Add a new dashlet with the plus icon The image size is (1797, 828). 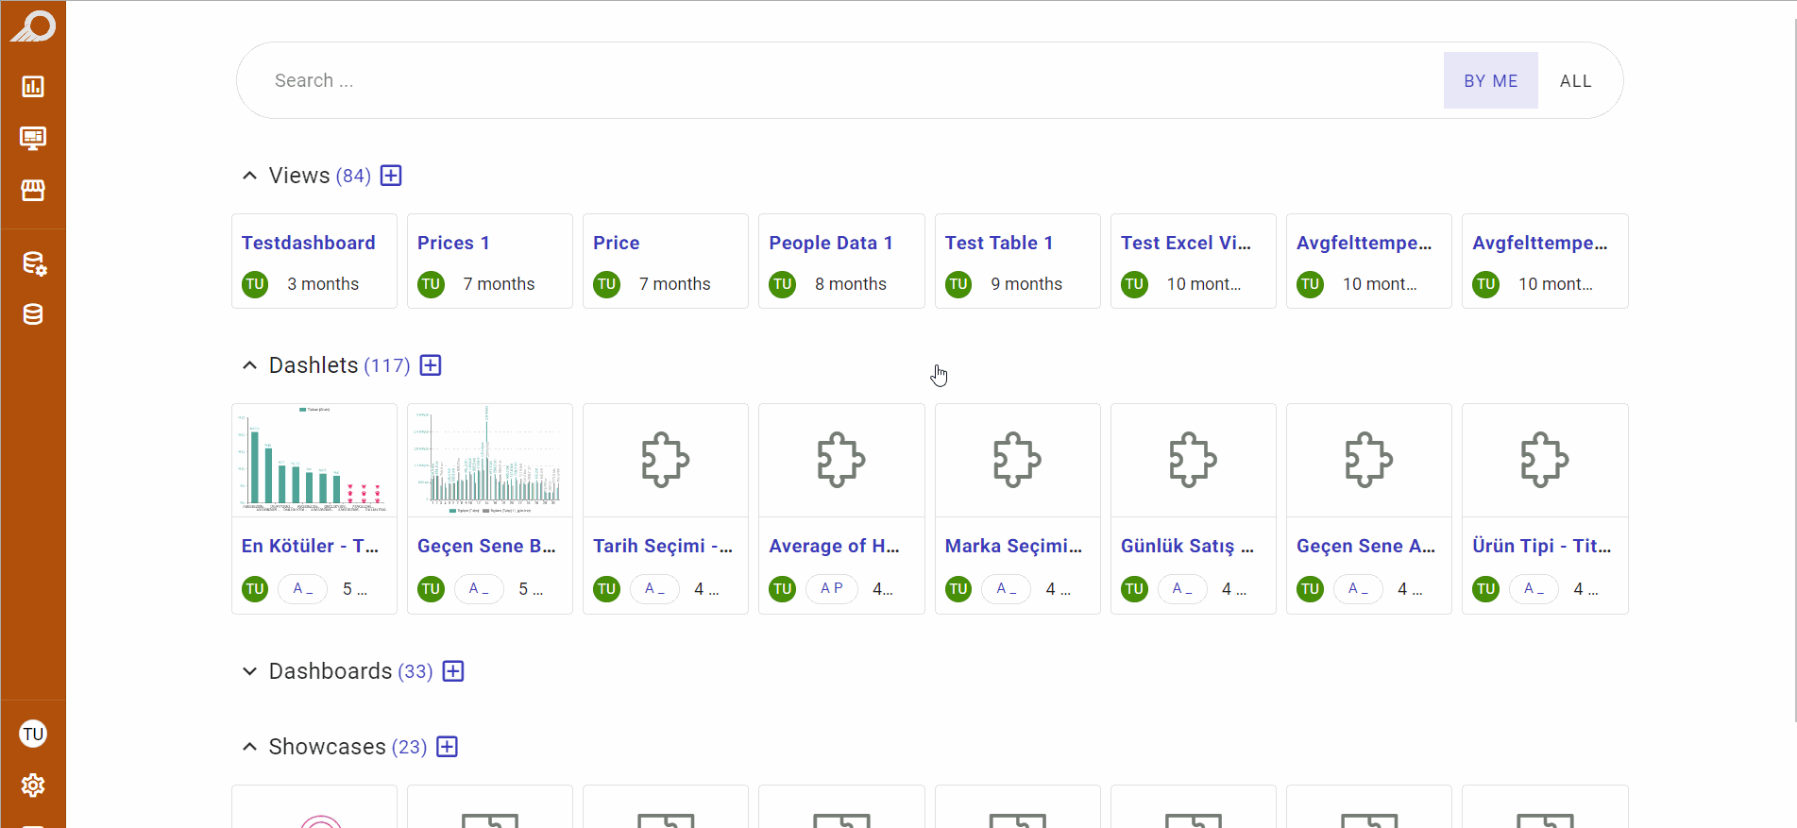coord(431,365)
